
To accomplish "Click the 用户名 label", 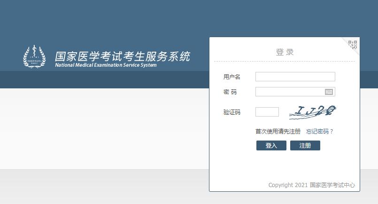I will click(x=231, y=77).
